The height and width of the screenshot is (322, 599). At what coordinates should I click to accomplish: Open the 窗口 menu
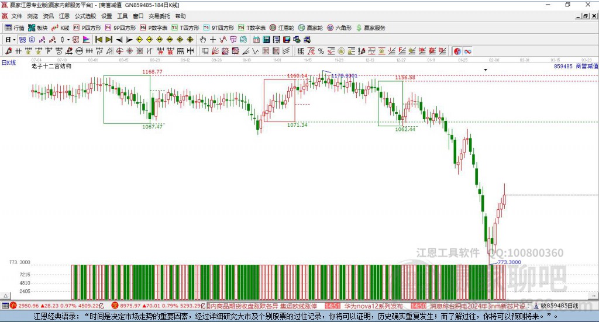pyautogui.click(x=138, y=16)
